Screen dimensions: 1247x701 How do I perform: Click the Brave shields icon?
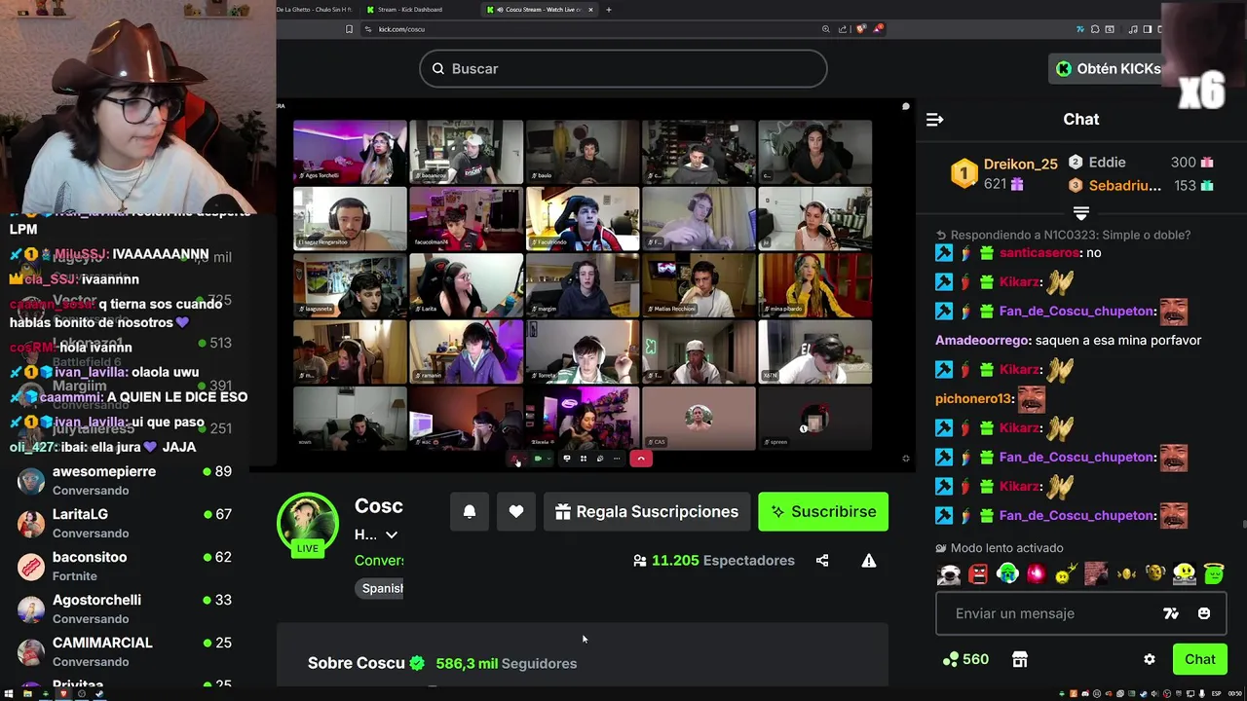[x=861, y=29]
